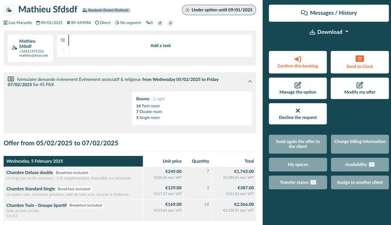Click the contact person icon in client card
The height and width of the screenshot is (225, 391).
[x=14, y=48]
